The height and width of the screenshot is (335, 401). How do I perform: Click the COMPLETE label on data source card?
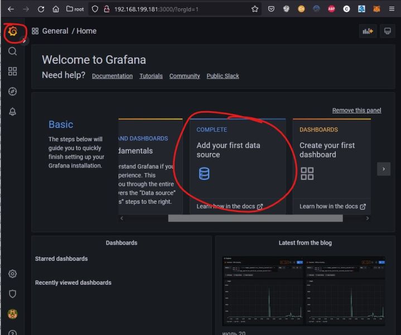coord(211,130)
